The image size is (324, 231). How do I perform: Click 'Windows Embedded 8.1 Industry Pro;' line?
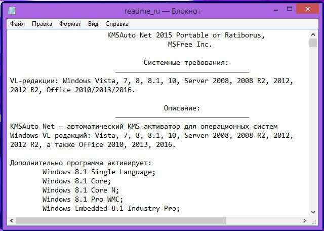click(111, 209)
